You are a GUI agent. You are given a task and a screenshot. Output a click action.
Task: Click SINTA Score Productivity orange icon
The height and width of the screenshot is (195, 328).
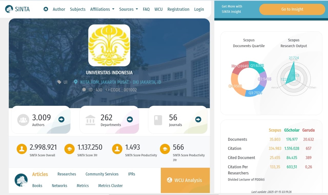pyautogui.click(x=117, y=149)
